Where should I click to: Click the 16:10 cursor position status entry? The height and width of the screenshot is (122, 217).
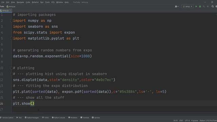pyautogui.click(x=175, y=121)
